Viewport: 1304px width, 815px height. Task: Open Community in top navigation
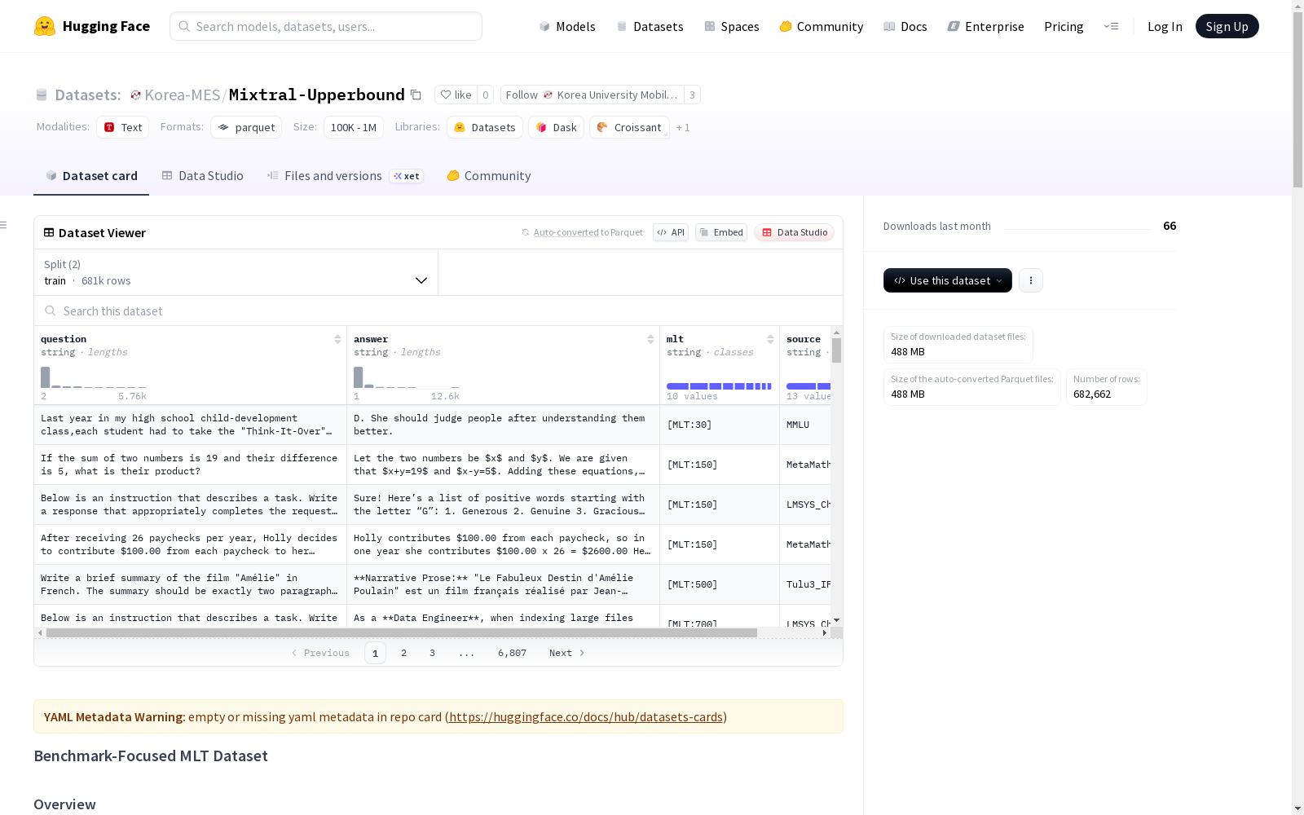(x=822, y=26)
